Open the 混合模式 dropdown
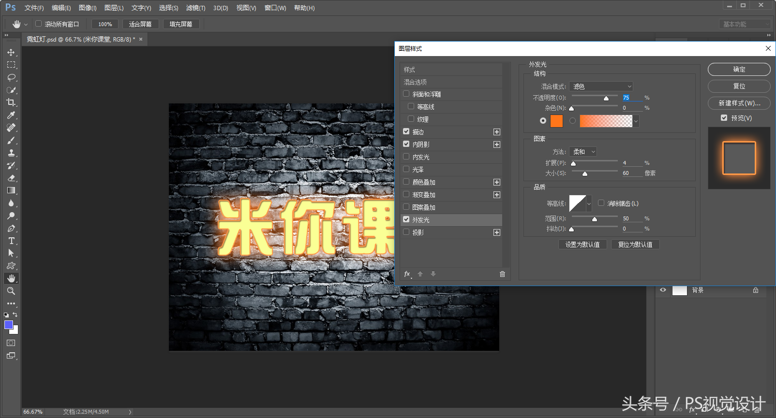Viewport: 776px width, 418px height. coord(601,86)
